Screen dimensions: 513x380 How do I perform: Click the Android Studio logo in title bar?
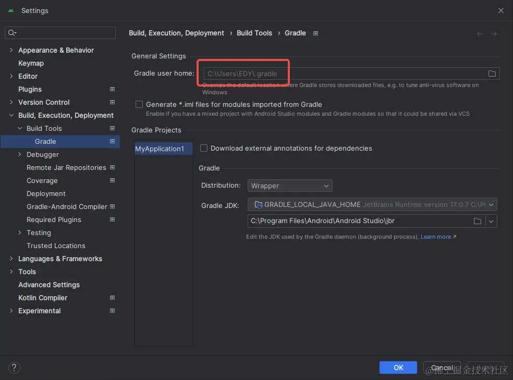click(11, 10)
